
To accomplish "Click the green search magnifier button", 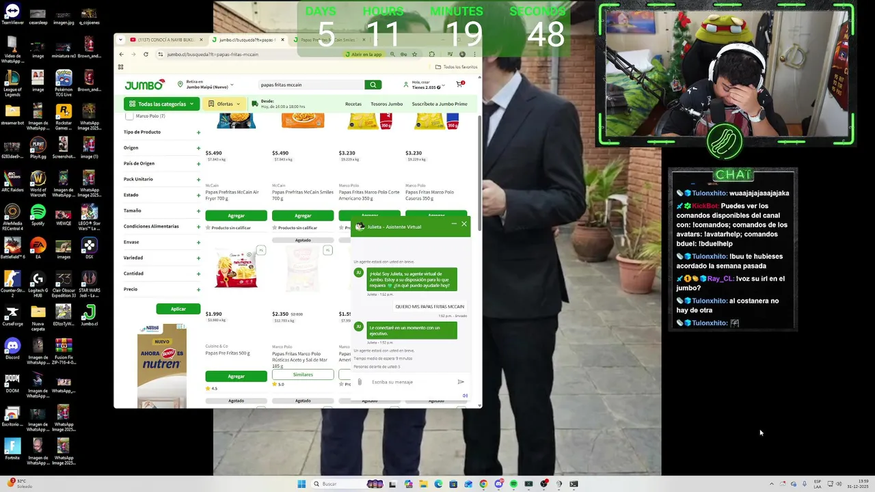I will point(373,85).
